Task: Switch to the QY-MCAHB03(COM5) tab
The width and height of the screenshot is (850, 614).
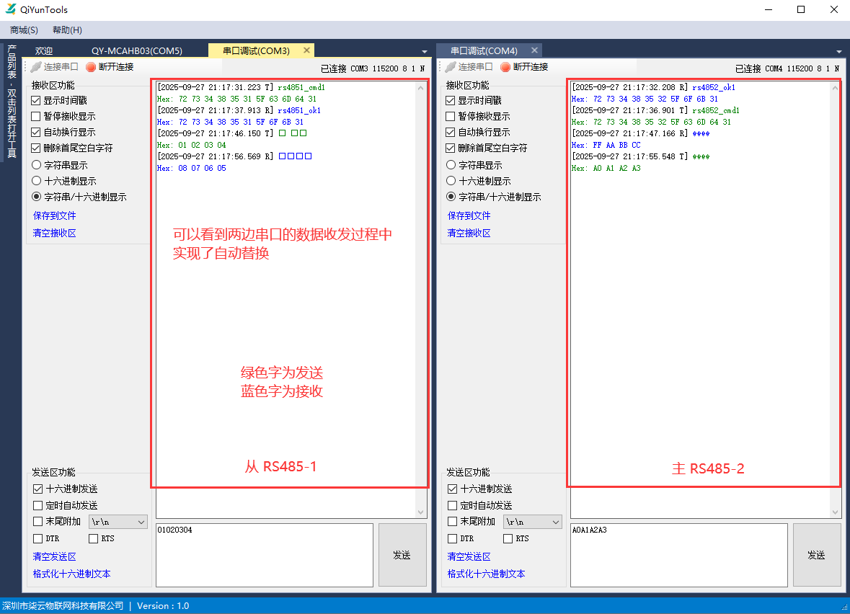Action: click(x=137, y=51)
